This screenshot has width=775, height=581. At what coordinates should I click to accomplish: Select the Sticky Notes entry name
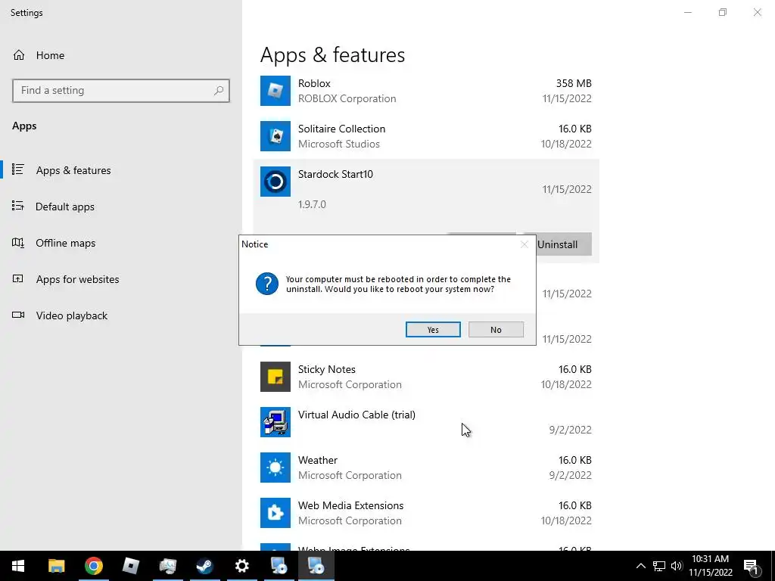(327, 369)
